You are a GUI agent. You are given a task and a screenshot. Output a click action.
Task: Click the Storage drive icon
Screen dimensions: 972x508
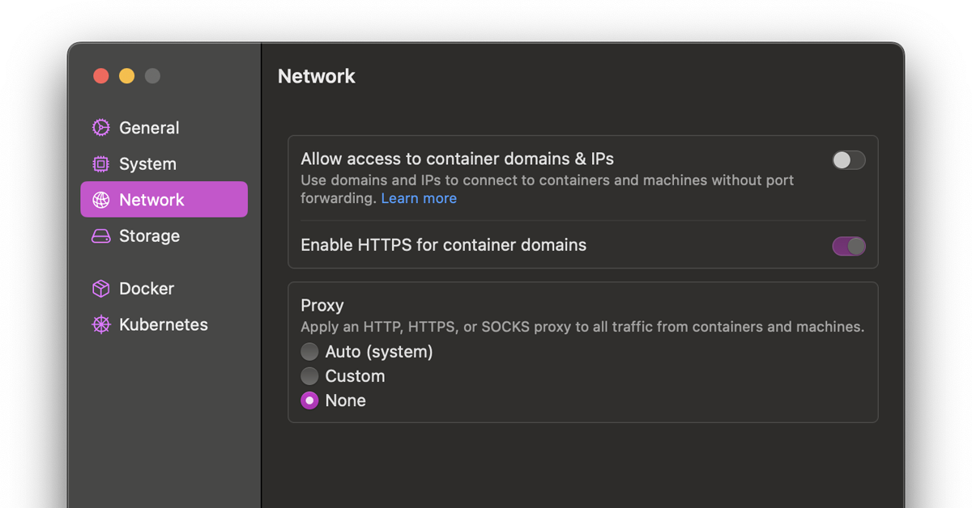pos(101,236)
